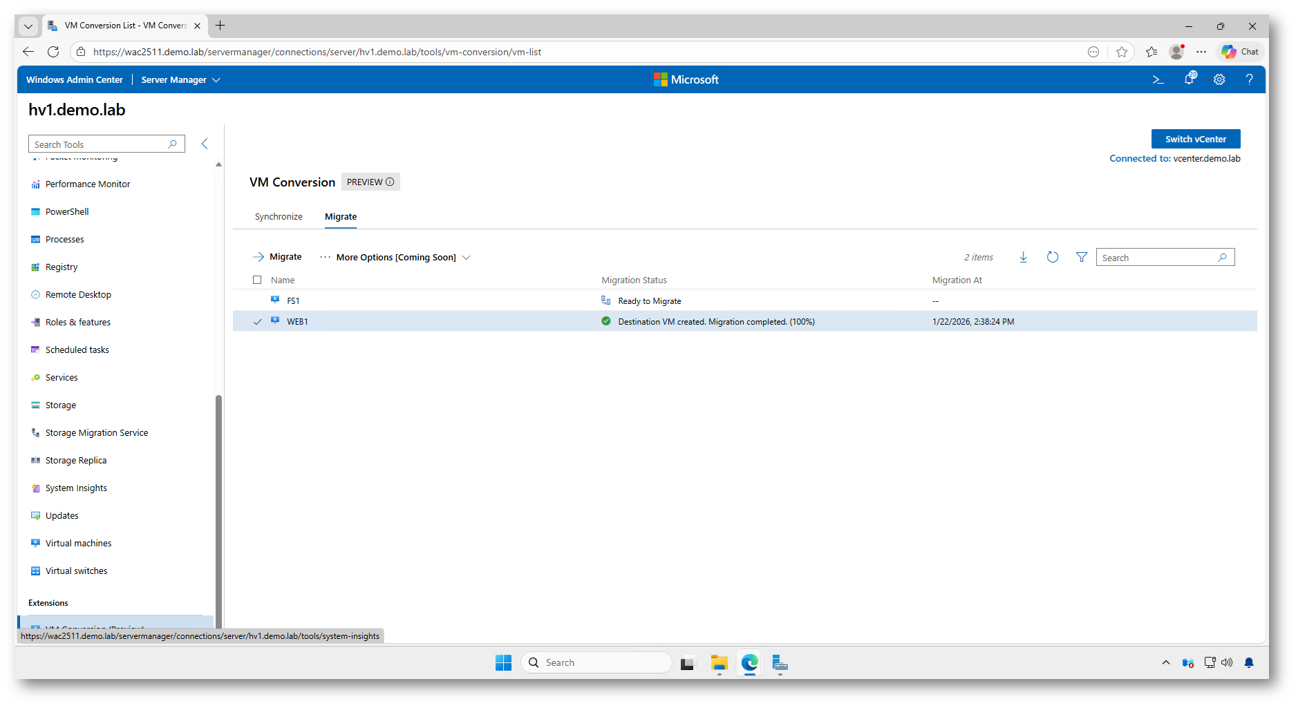
Task: Open the browser tab list chevron
Action: tap(28, 26)
